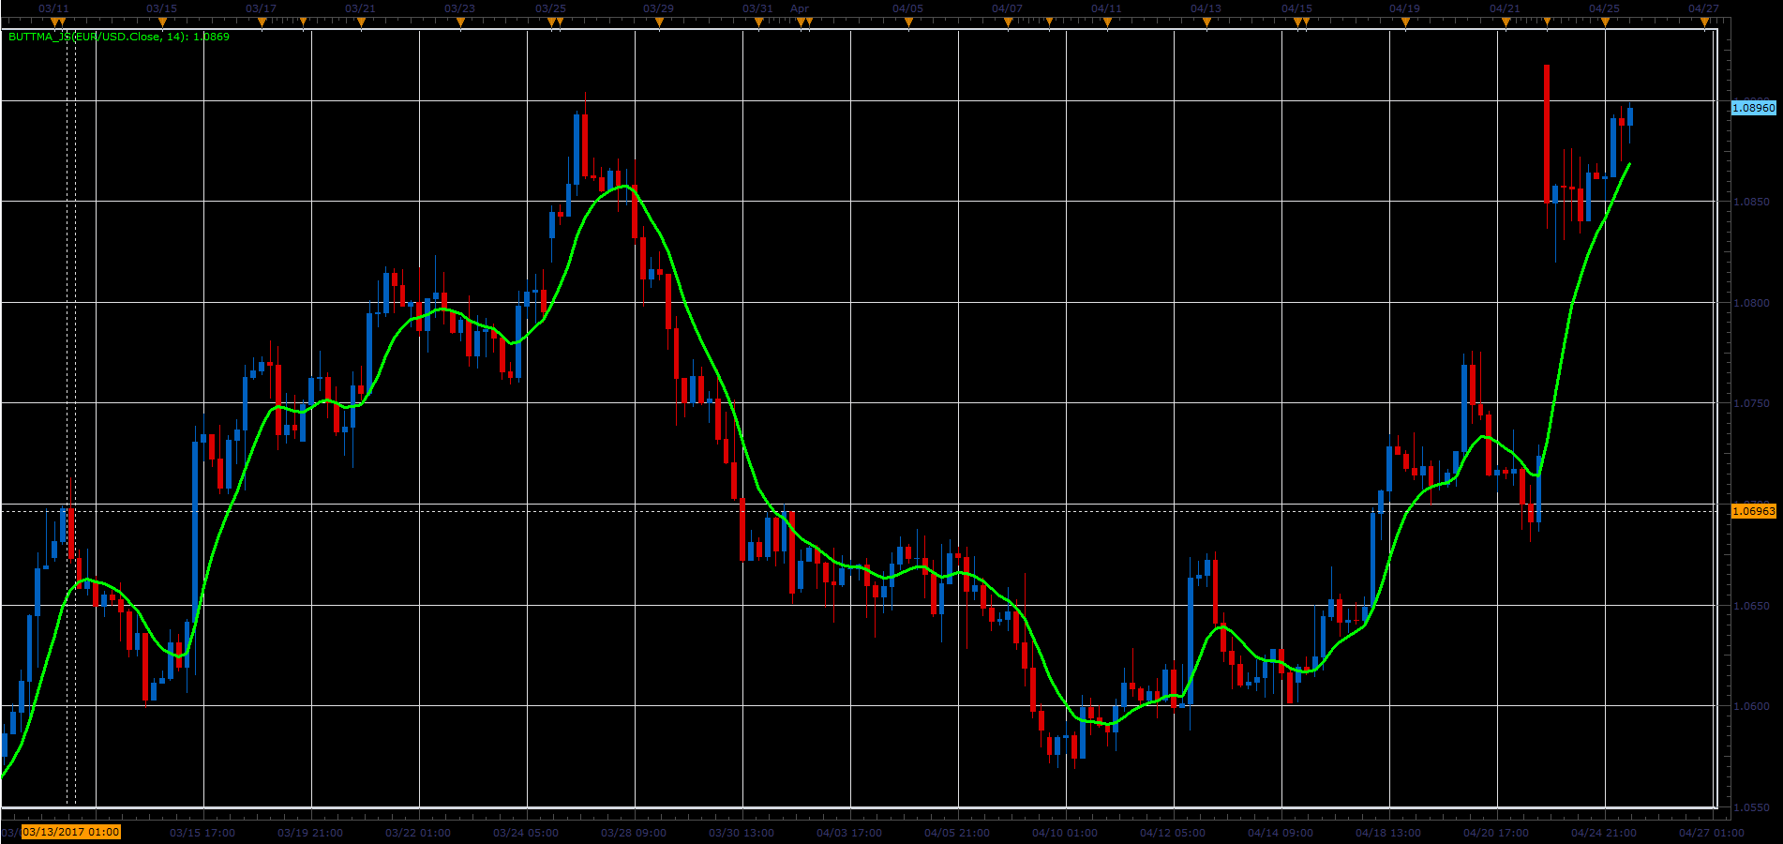Select the orange marker under 03/15
Image resolution: width=1783 pixels, height=844 pixels.
click(162, 23)
